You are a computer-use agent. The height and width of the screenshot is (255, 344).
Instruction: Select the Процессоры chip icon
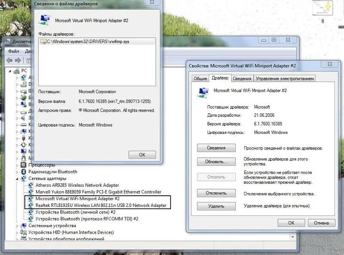[24, 165]
